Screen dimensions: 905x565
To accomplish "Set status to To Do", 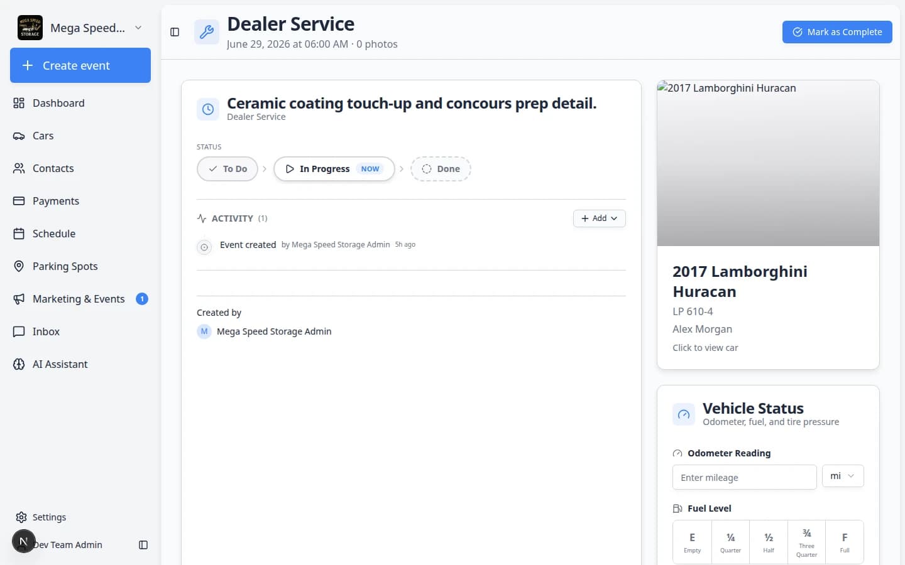I will 228,169.
